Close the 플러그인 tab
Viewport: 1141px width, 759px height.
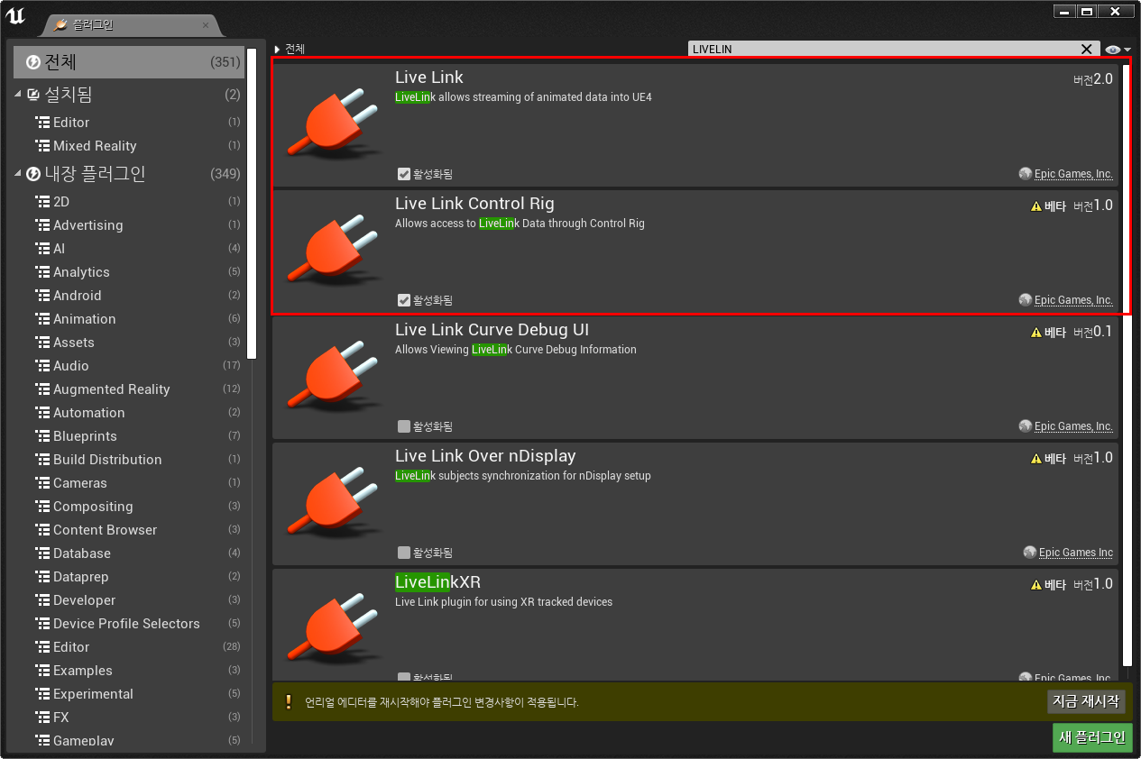[x=206, y=25]
